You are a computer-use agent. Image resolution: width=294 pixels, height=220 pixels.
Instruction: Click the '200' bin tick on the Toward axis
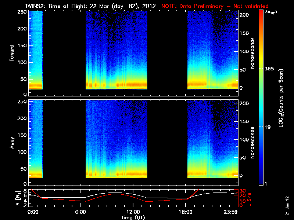point(22,29)
